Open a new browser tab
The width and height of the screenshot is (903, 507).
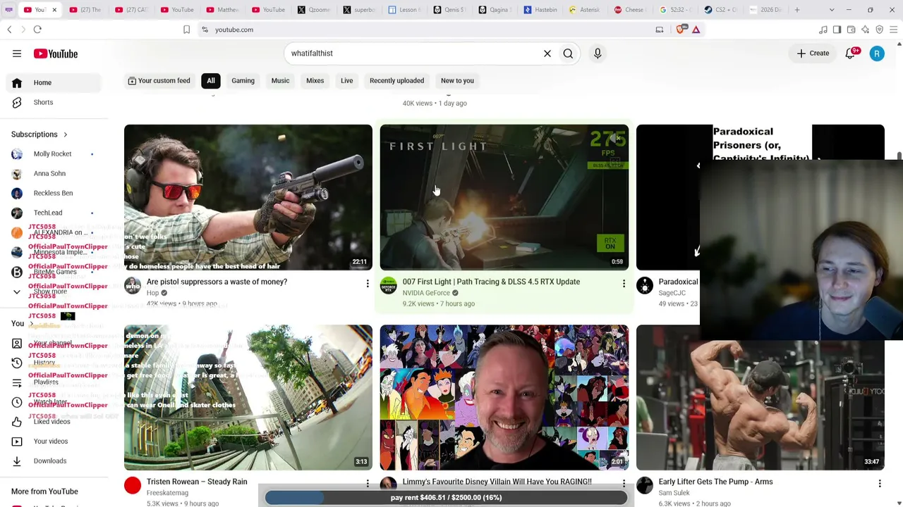point(797,10)
